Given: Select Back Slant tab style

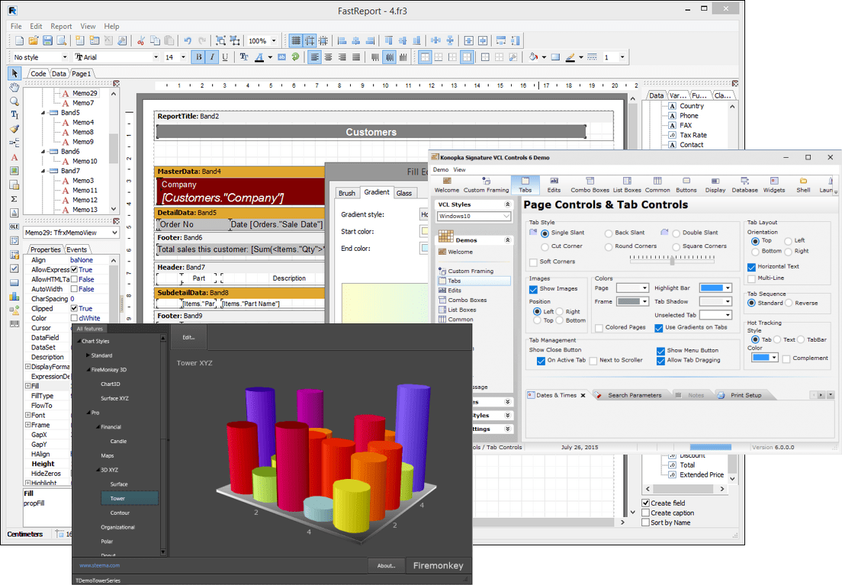Looking at the screenshot, I should coord(609,233).
